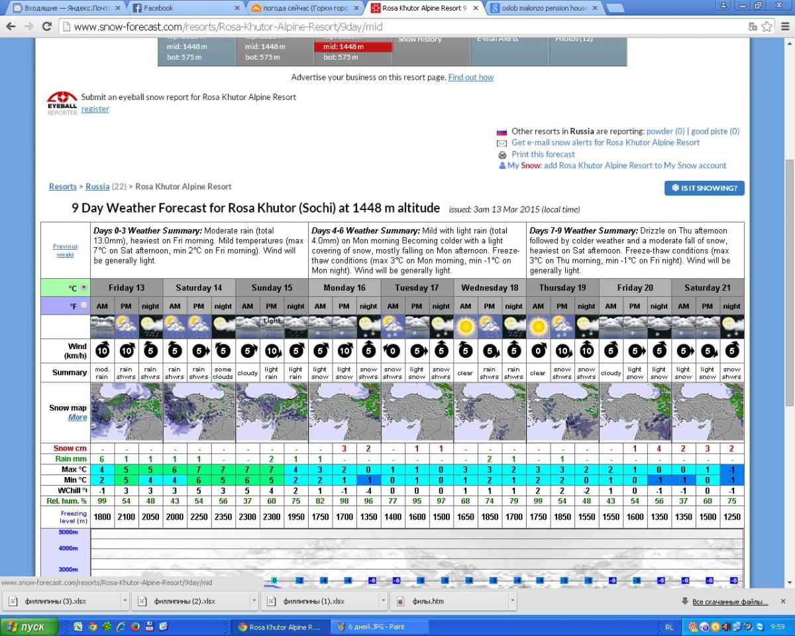Open dropdown arrow for филлипины (3).xlsx download
This screenshot has height=636, width=795.
point(125,602)
